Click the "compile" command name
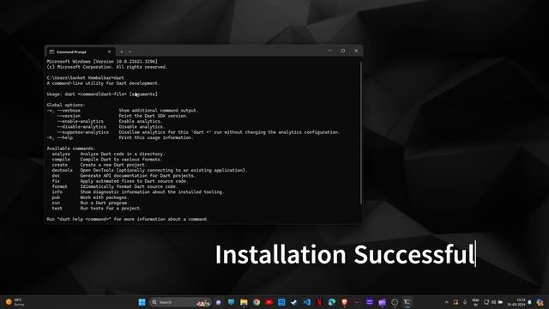 tap(61, 160)
